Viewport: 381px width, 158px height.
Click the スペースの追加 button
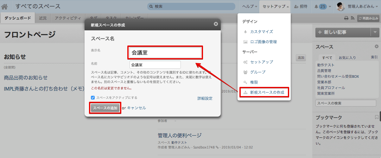[x=105, y=108]
